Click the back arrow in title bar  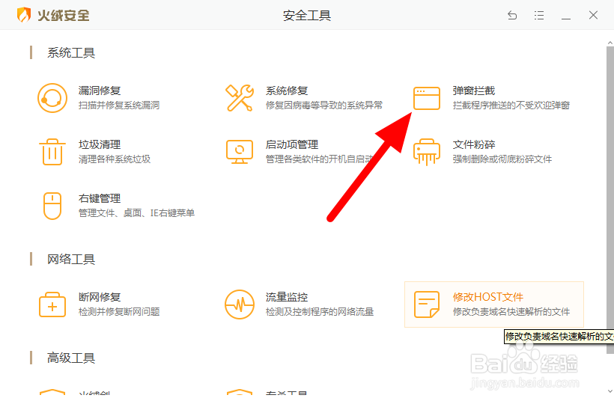pos(512,15)
